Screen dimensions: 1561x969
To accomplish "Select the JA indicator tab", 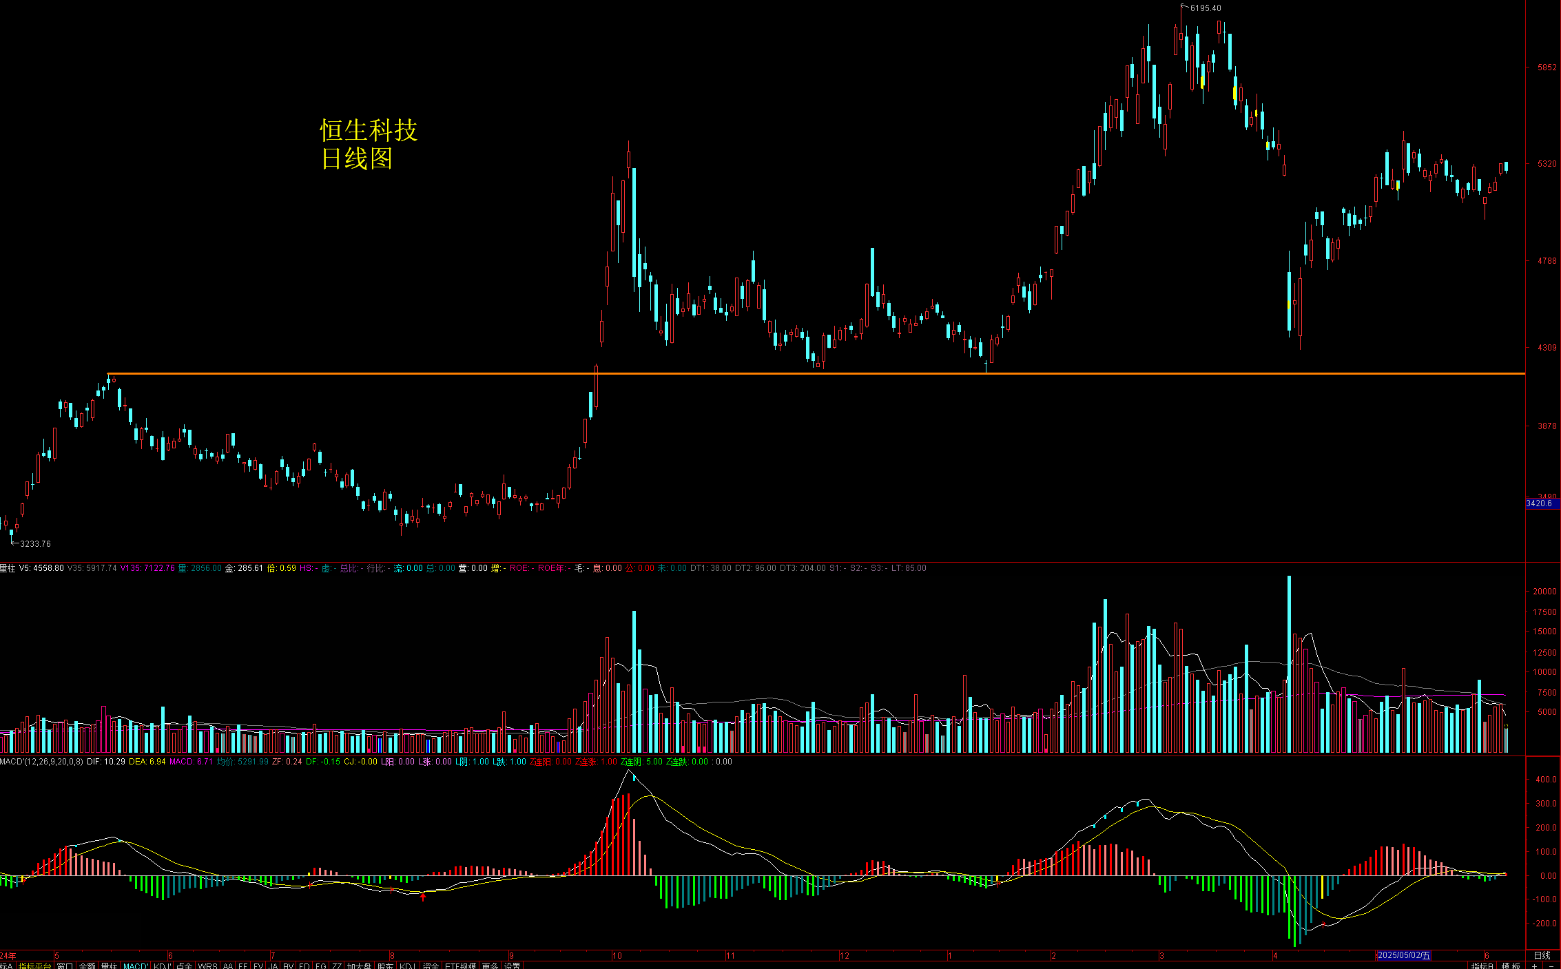I will tap(273, 966).
